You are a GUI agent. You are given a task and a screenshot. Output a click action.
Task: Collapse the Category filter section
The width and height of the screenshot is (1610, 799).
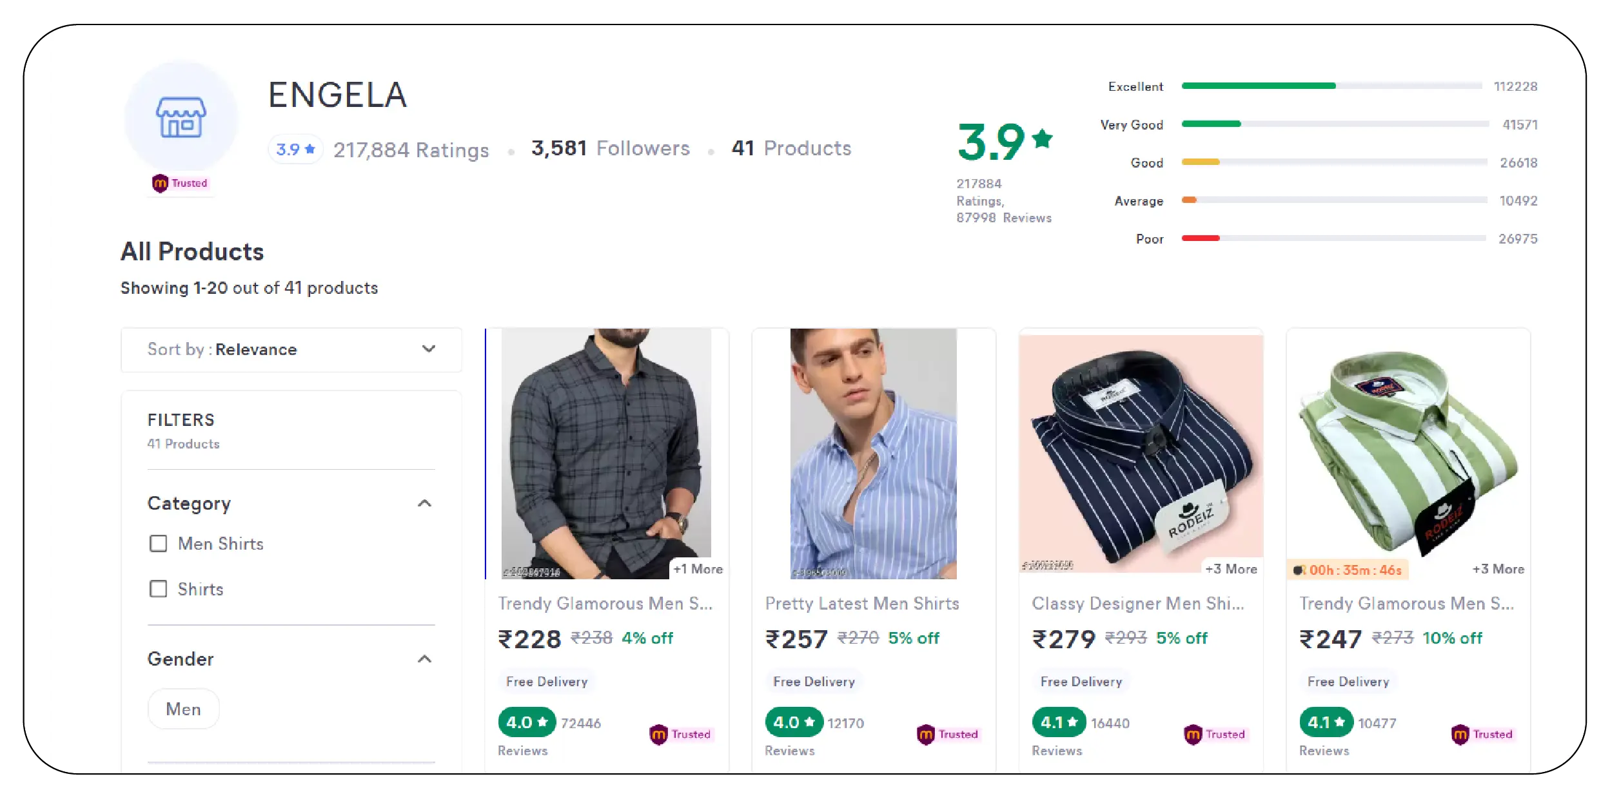[424, 503]
